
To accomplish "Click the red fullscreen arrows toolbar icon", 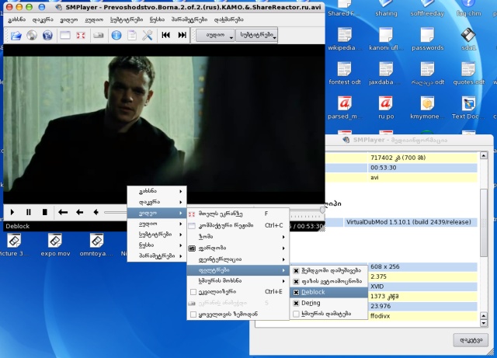I will [81, 35].
